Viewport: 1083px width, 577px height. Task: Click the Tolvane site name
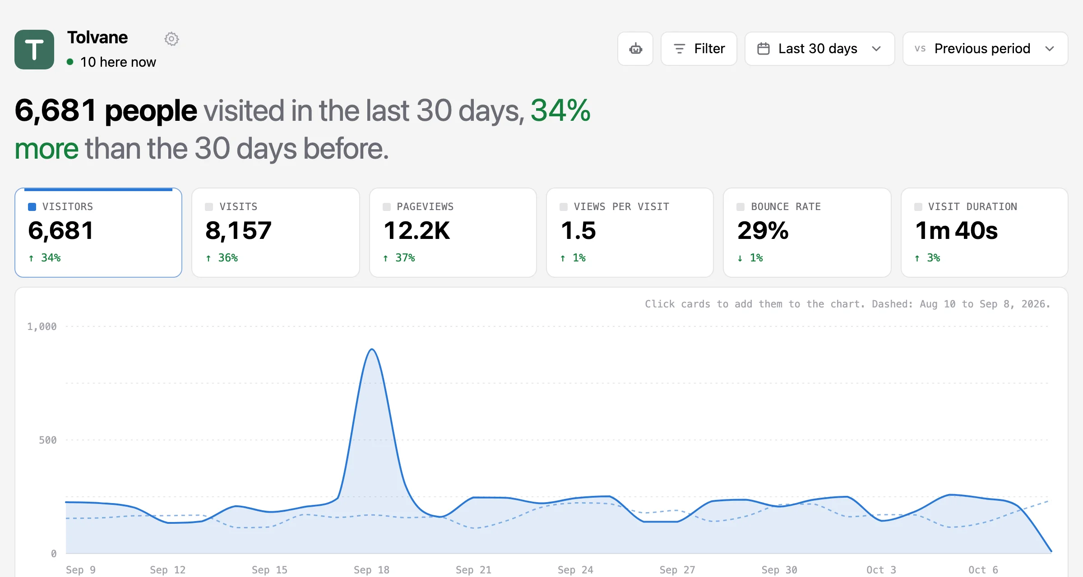pos(97,37)
